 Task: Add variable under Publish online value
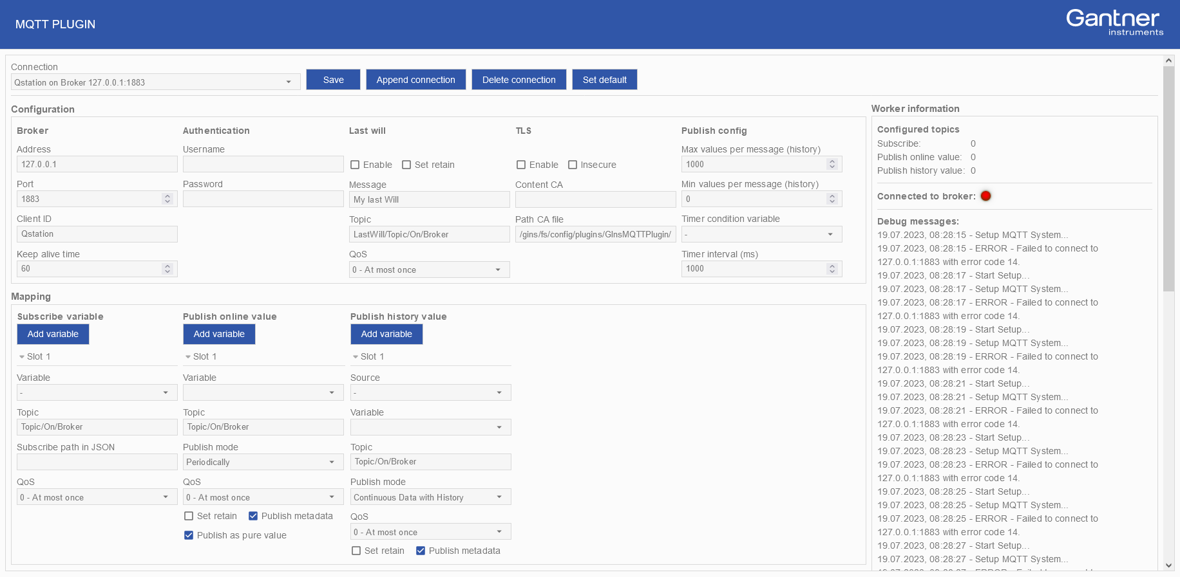point(219,334)
